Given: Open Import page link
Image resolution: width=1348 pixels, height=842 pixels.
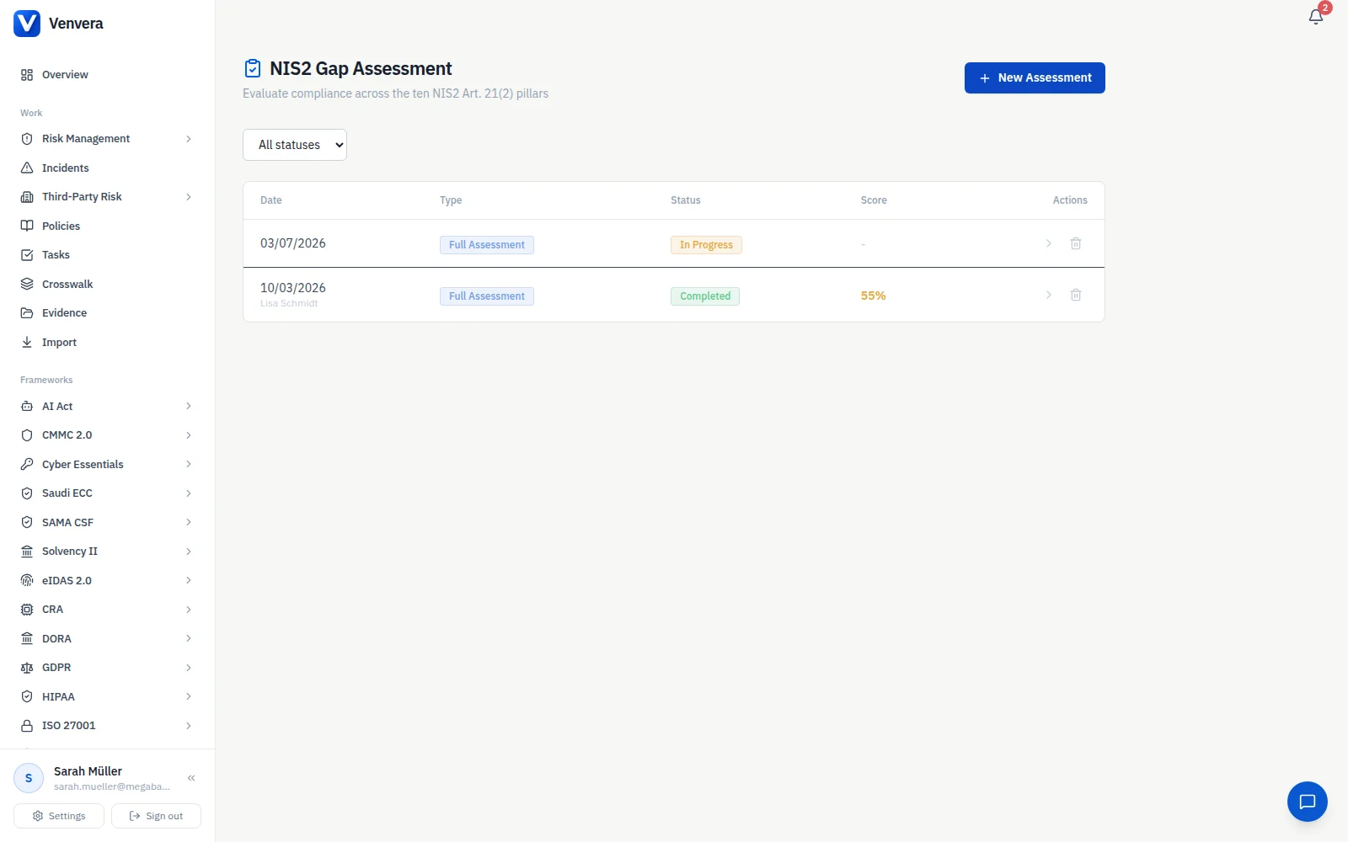Looking at the screenshot, I should coord(107,342).
